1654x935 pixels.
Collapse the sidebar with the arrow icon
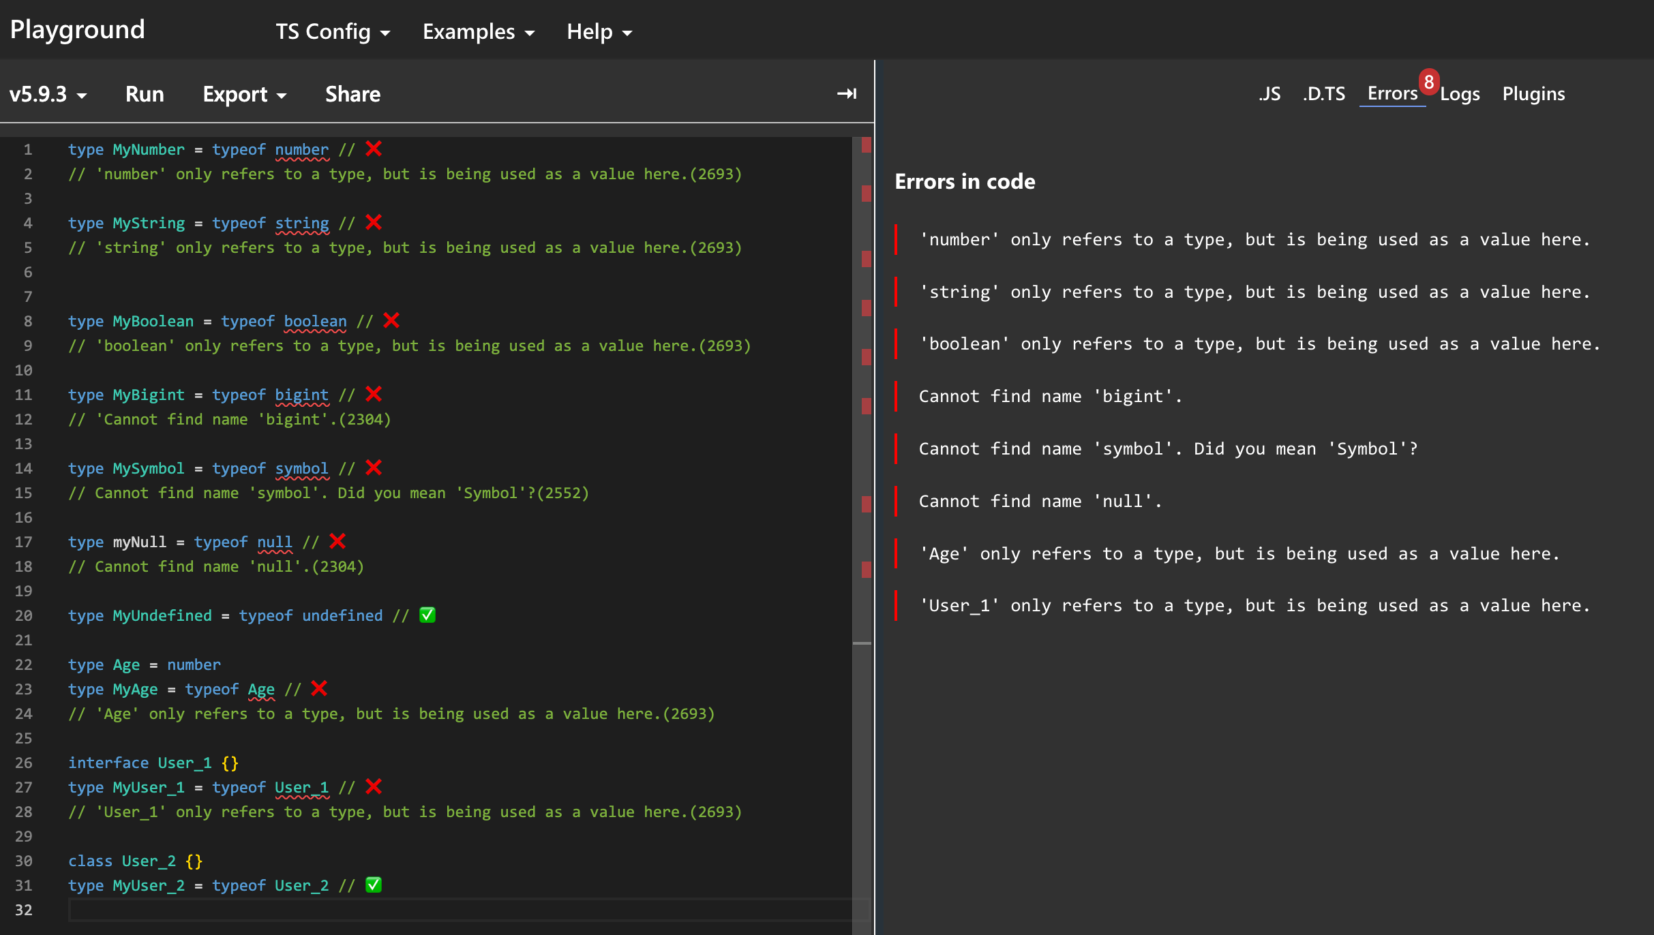(846, 93)
